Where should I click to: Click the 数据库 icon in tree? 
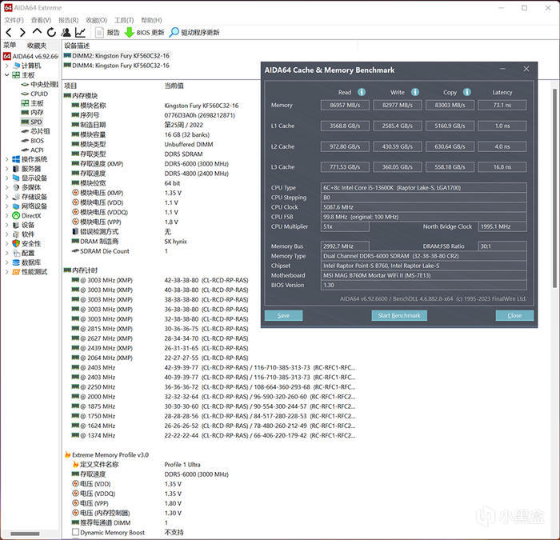16,262
